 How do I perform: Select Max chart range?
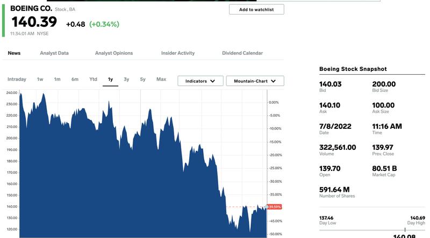(161, 79)
